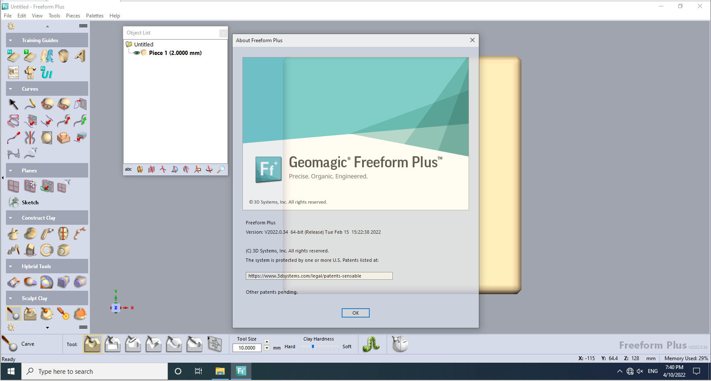The width and height of the screenshot is (711, 381).
Task: Click the taskbar search box
Action: click(x=95, y=371)
